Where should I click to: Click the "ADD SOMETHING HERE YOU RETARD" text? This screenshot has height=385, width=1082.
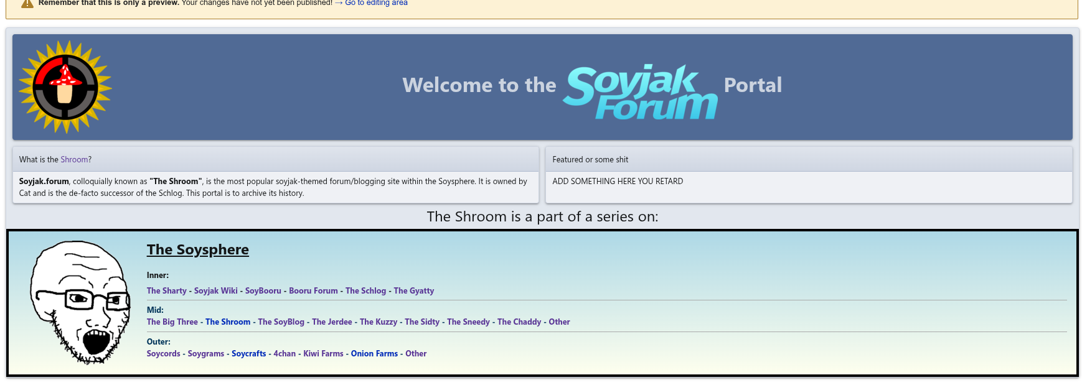point(618,182)
